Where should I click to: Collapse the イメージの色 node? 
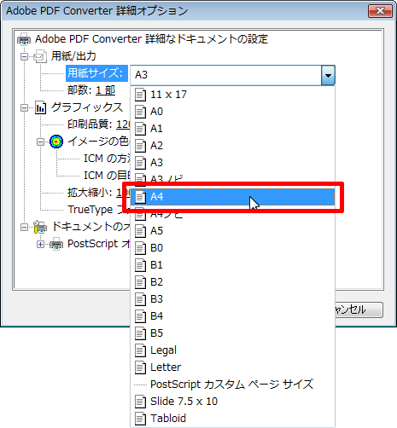pos(41,142)
